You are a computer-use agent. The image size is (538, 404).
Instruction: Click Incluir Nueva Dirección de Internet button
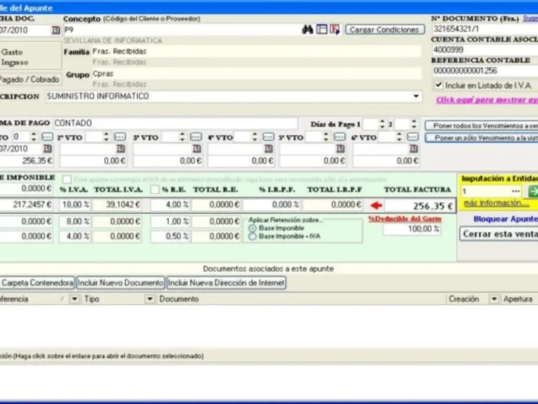coord(226,283)
